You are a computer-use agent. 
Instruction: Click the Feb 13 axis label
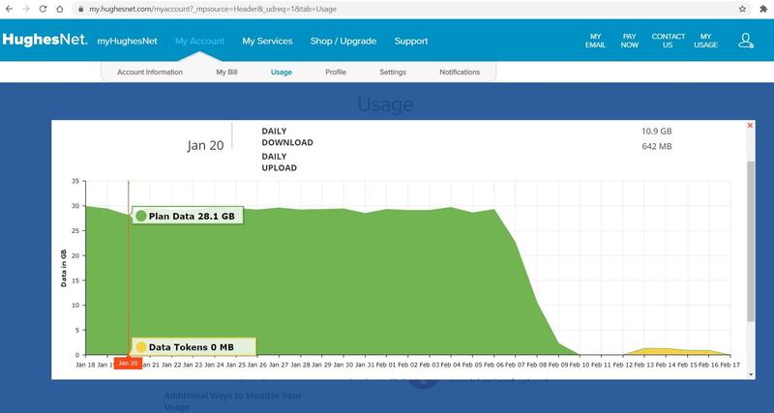click(643, 365)
